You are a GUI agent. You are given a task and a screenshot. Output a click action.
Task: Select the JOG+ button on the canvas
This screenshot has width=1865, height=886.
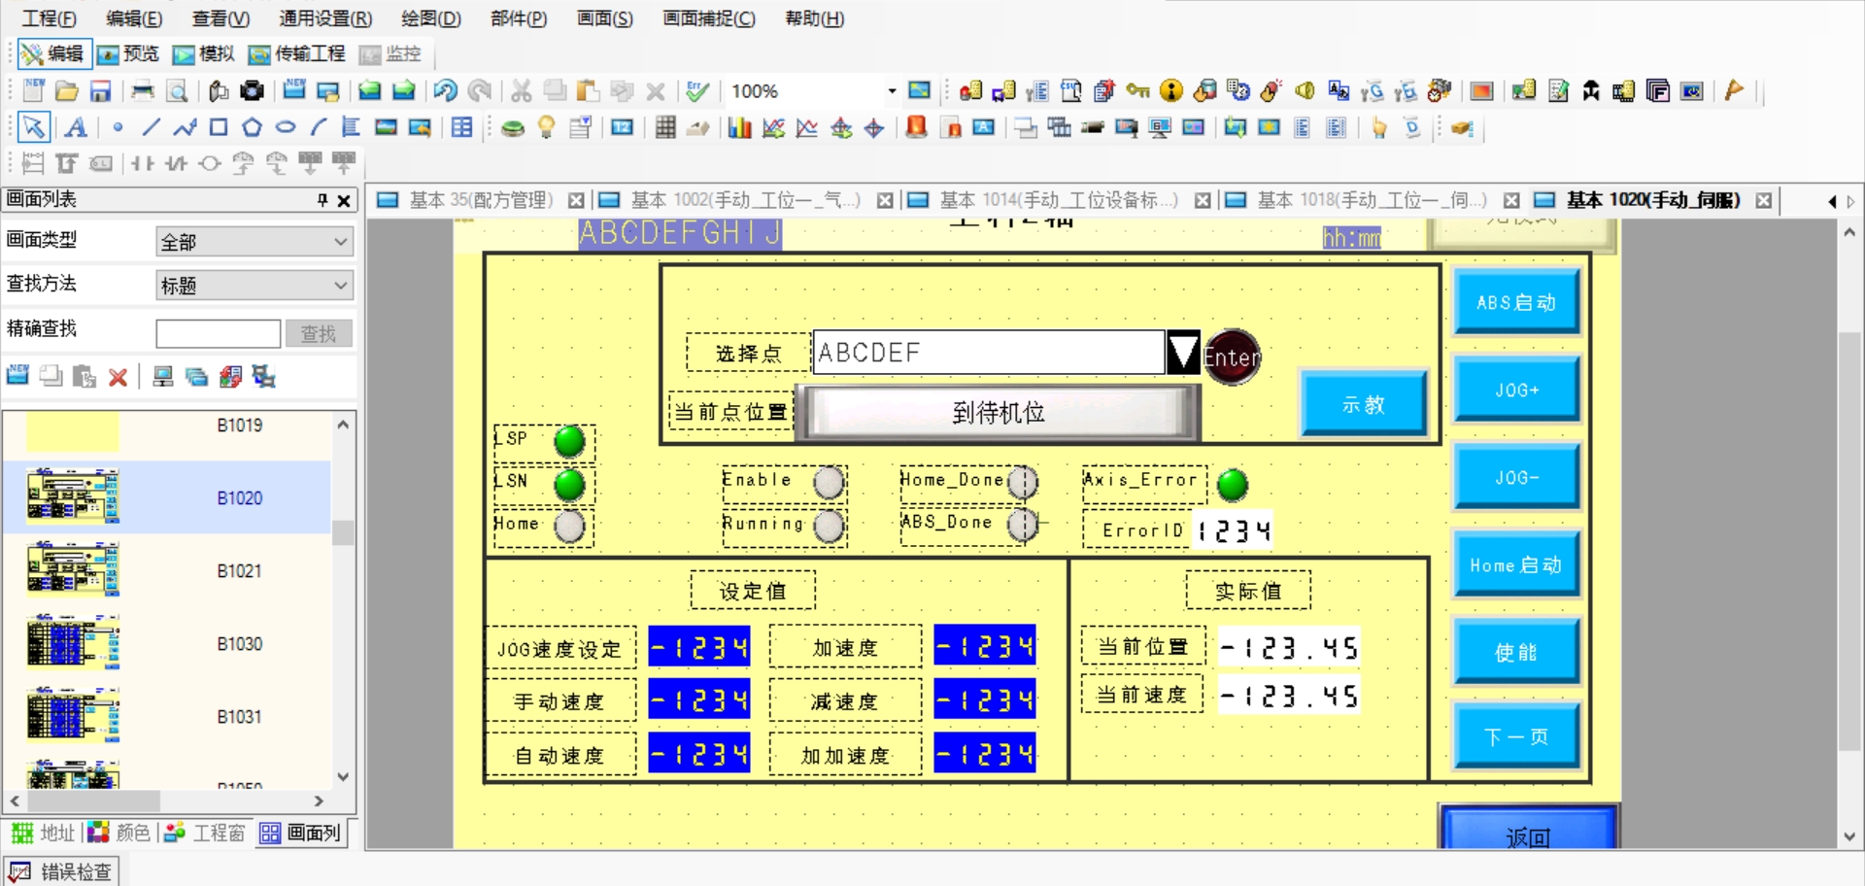[1515, 390]
